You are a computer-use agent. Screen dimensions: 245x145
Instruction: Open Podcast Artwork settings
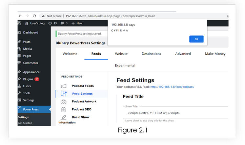click(84, 101)
